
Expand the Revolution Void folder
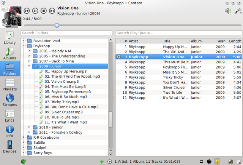24,41
